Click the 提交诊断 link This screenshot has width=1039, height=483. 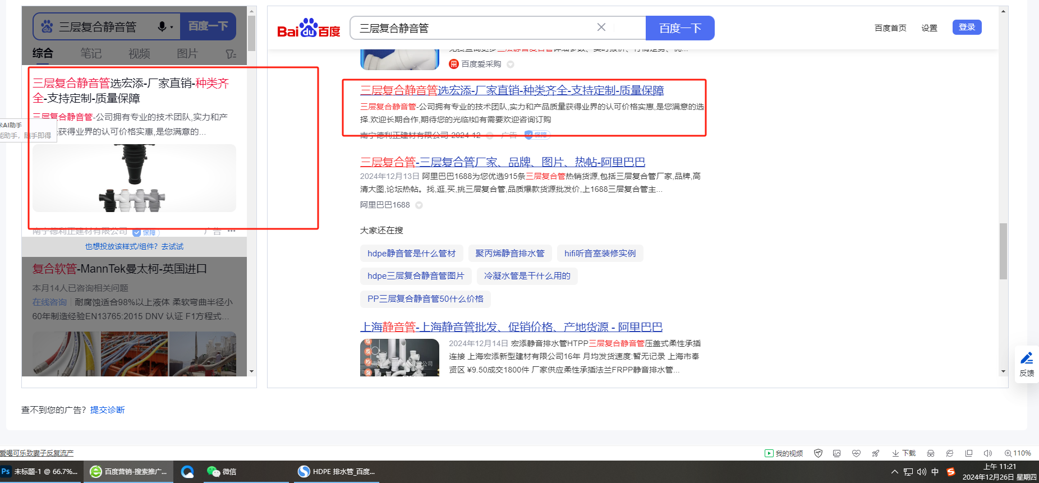(x=108, y=410)
